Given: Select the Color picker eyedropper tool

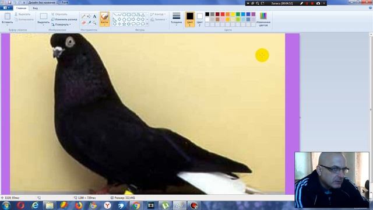Looking at the screenshot, I should [x=89, y=23].
